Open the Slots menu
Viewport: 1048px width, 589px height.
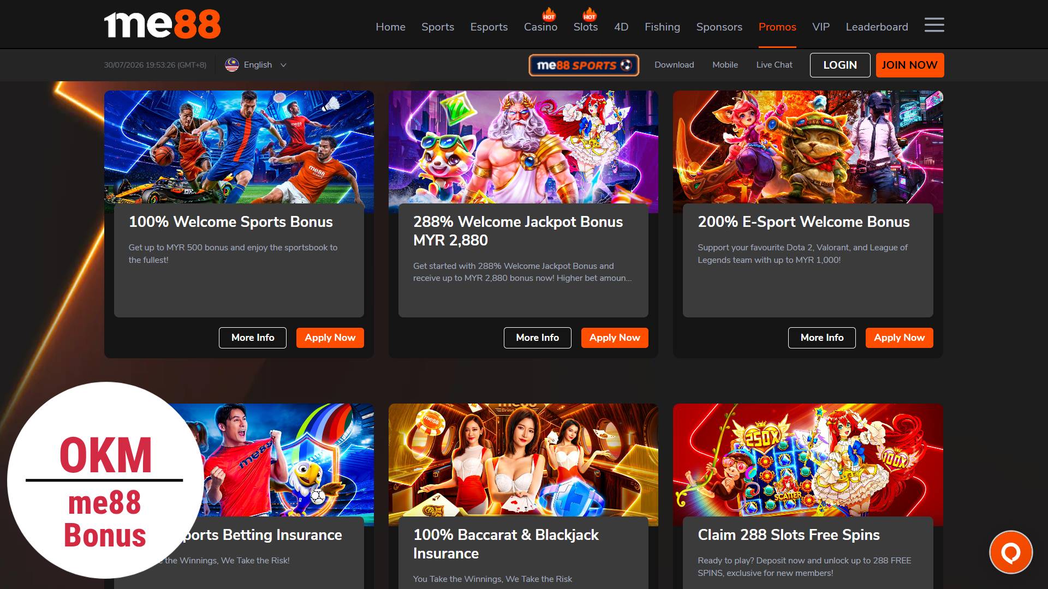pyautogui.click(x=586, y=27)
